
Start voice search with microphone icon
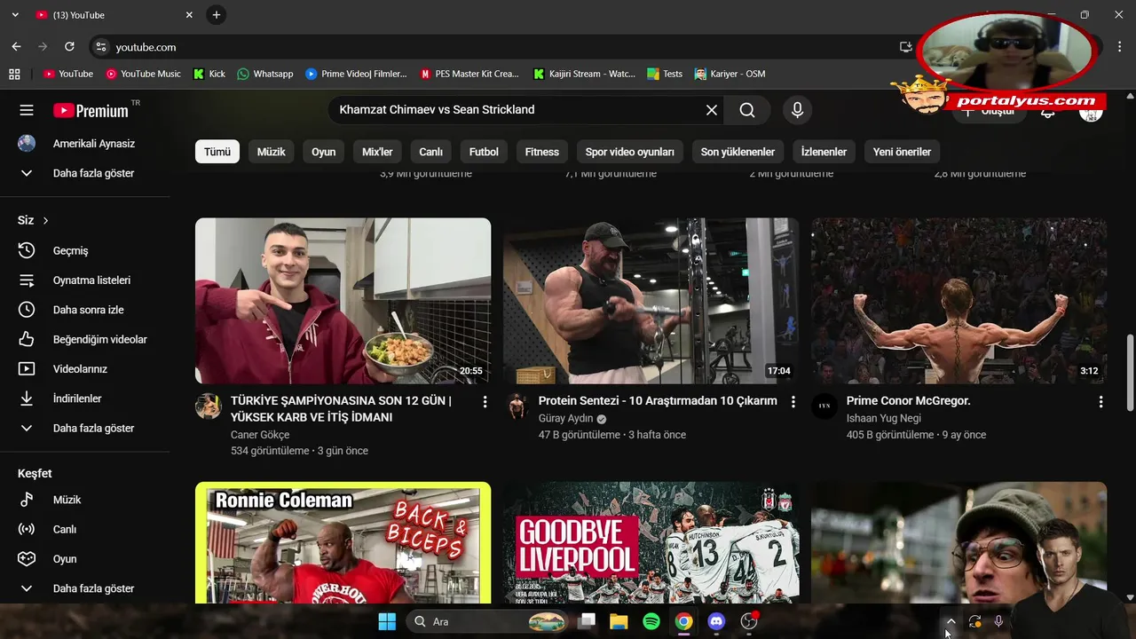797,110
